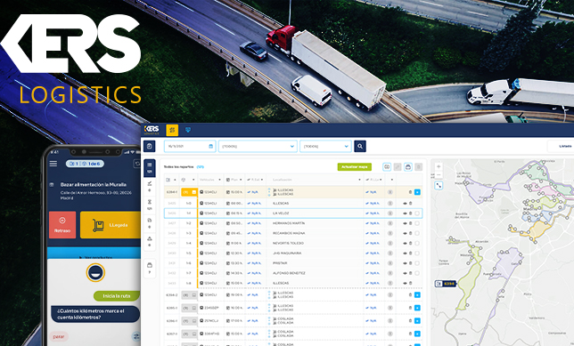The width and height of the screenshot is (574, 346).
Task: Click the eye icon on LA VELOZ row
Action: (405, 213)
